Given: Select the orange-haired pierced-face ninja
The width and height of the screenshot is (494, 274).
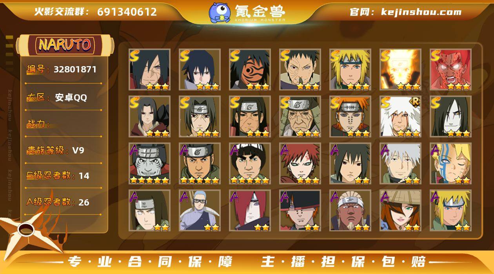Looking at the screenshot, I should (x=351, y=117).
